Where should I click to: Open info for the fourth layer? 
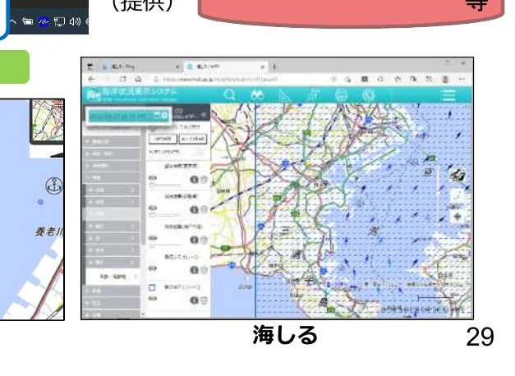click(x=194, y=270)
